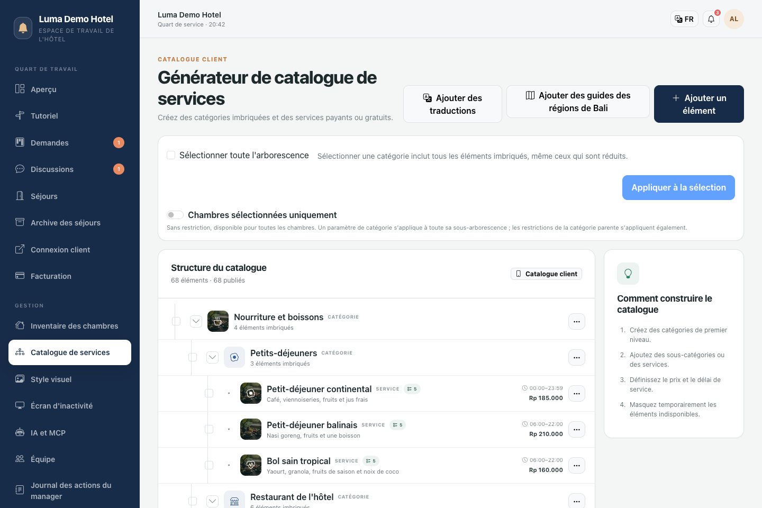Image resolution: width=762 pixels, height=508 pixels.
Task: Click Petit-déjeuner continental thumbnail image
Action: coord(251,393)
